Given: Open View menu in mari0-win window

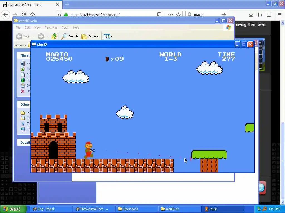Looking at the screenshot, I should pyautogui.click(x=37, y=27).
